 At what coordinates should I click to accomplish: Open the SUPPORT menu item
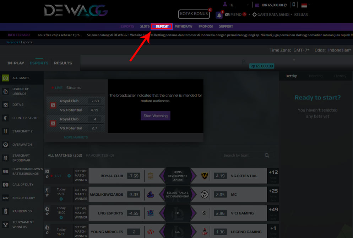tap(226, 26)
